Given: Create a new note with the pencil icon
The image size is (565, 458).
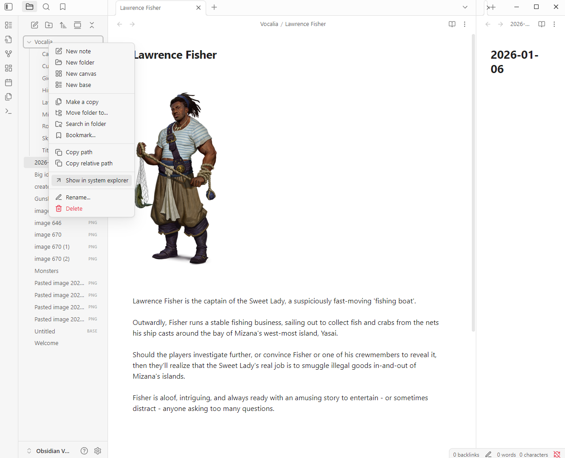Looking at the screenshot, I should click(35, 25).
